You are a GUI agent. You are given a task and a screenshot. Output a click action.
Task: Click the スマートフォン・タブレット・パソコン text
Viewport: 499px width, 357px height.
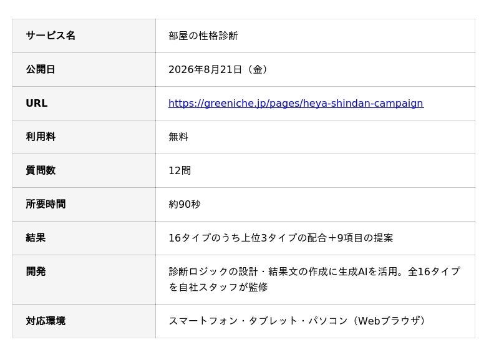[x=258, y=321]
